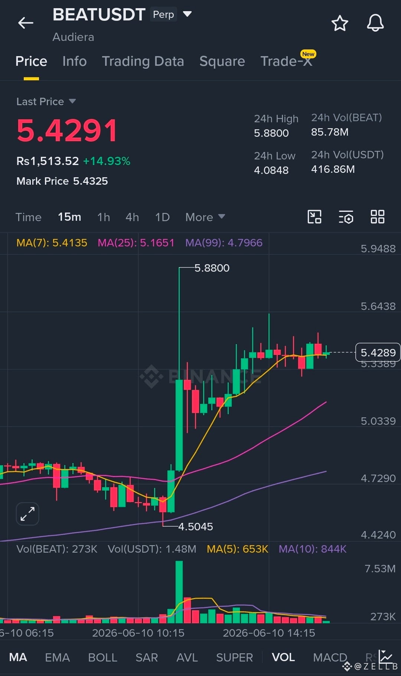Tap the 2026-06-10 10:15 time label
401x676 pixels.
[138, 633]
